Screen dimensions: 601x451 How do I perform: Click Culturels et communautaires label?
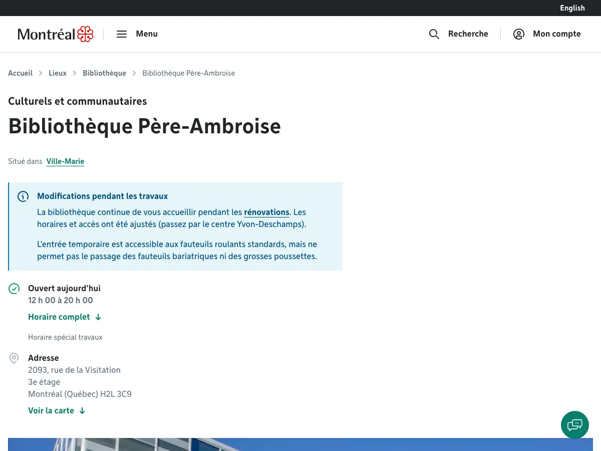78,101
